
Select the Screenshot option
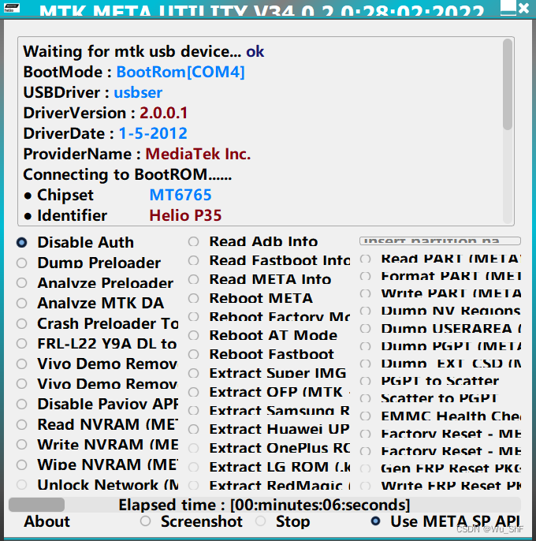coord(192,522)
